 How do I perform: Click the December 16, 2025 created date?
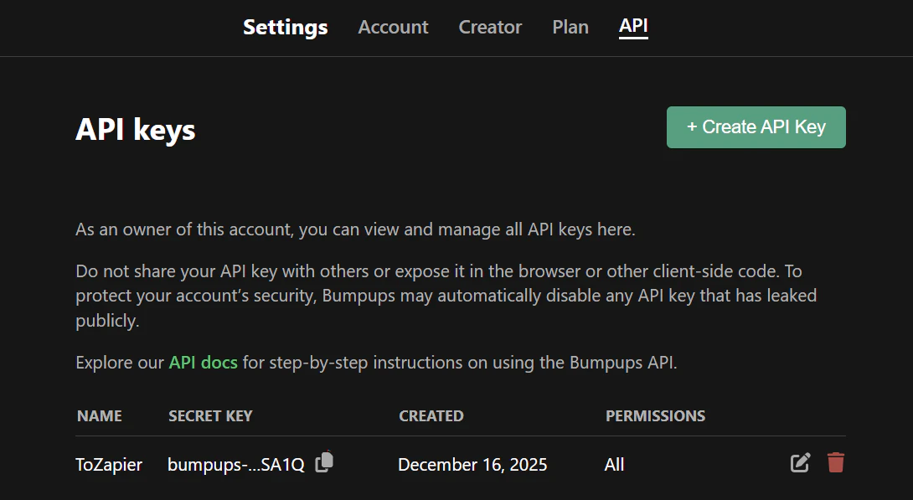point(472,465)
